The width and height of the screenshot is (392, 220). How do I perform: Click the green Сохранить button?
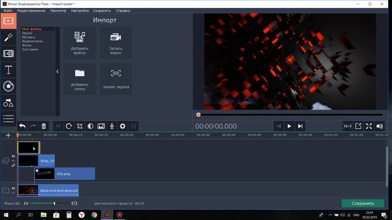(363, 204)
